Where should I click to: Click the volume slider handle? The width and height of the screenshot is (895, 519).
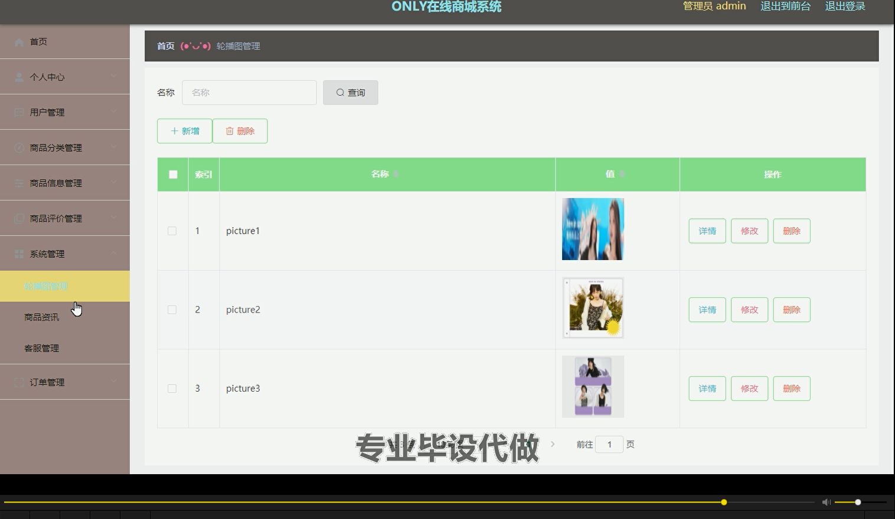point(858,502)
